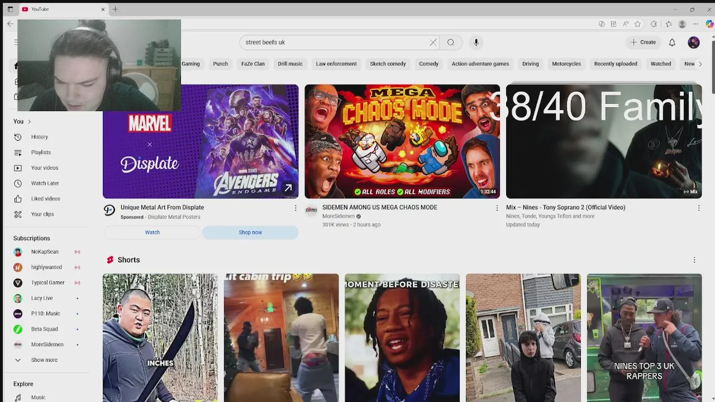Open Edge tab actions menu icon
Screen dimensions: 715x402
[10, 9]
